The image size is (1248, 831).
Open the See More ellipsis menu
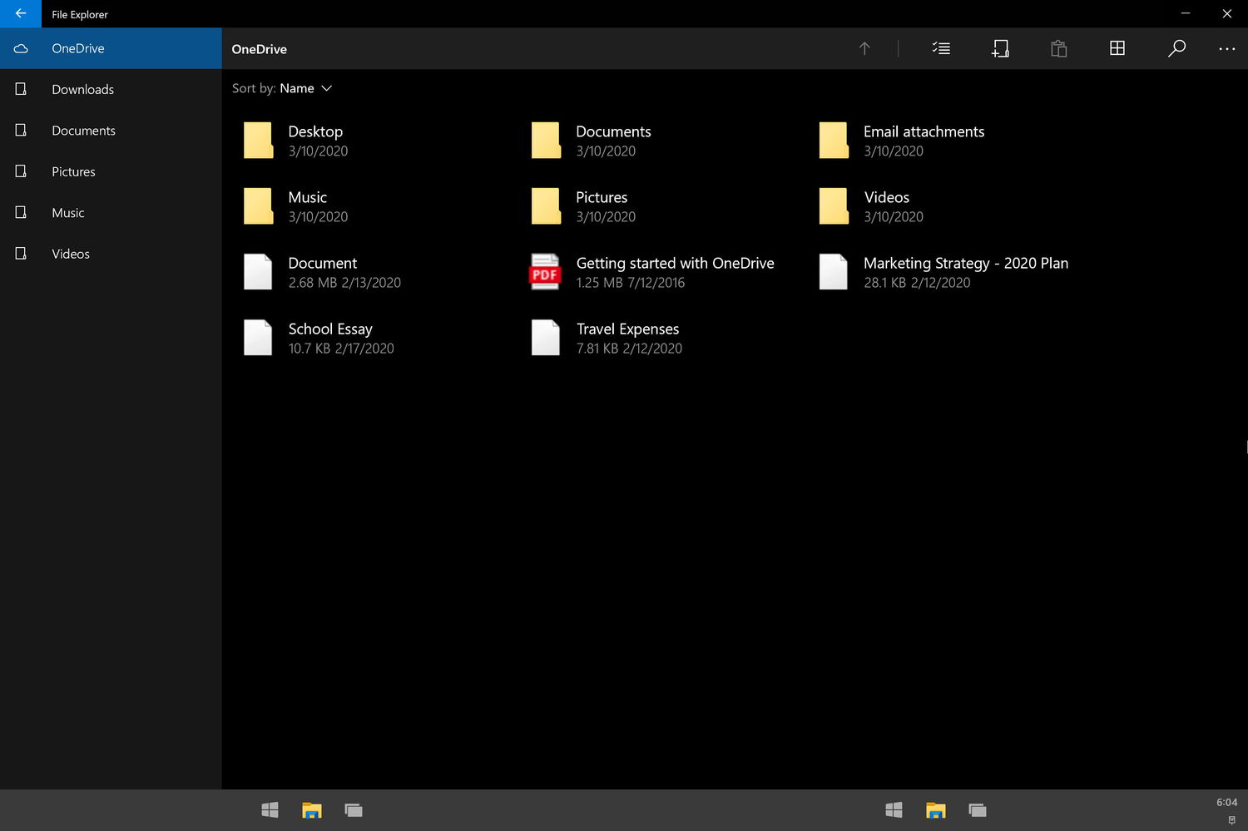pyautogui.click(x=1227, y=48)
